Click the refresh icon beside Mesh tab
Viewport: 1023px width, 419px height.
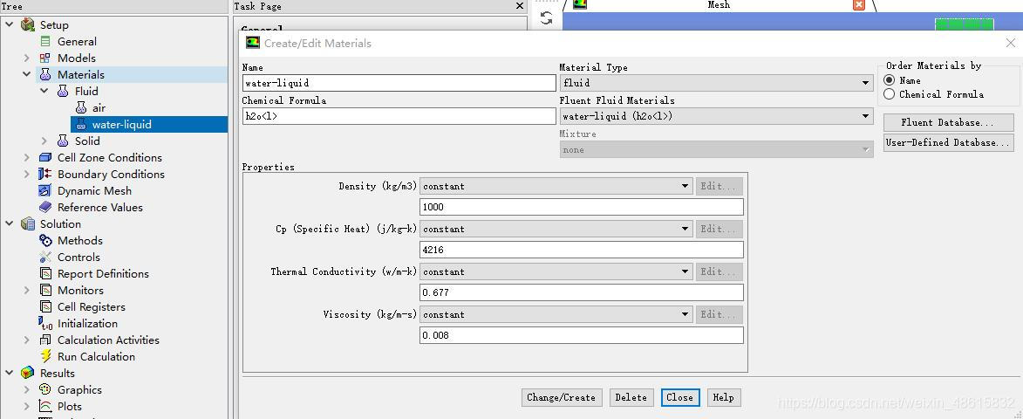pyautogui.click(x=546, y=17)
